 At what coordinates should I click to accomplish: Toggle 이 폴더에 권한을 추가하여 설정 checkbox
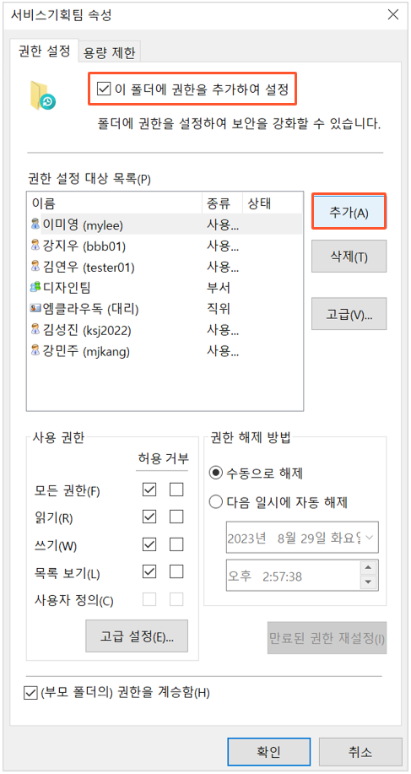(104, 89)
